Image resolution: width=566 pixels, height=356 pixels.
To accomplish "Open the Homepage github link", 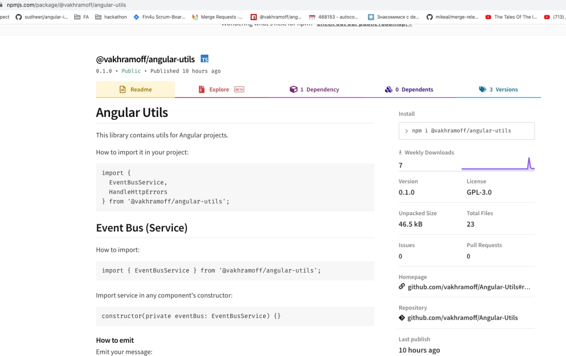I will pyautogui.click(x=469, y=287).
